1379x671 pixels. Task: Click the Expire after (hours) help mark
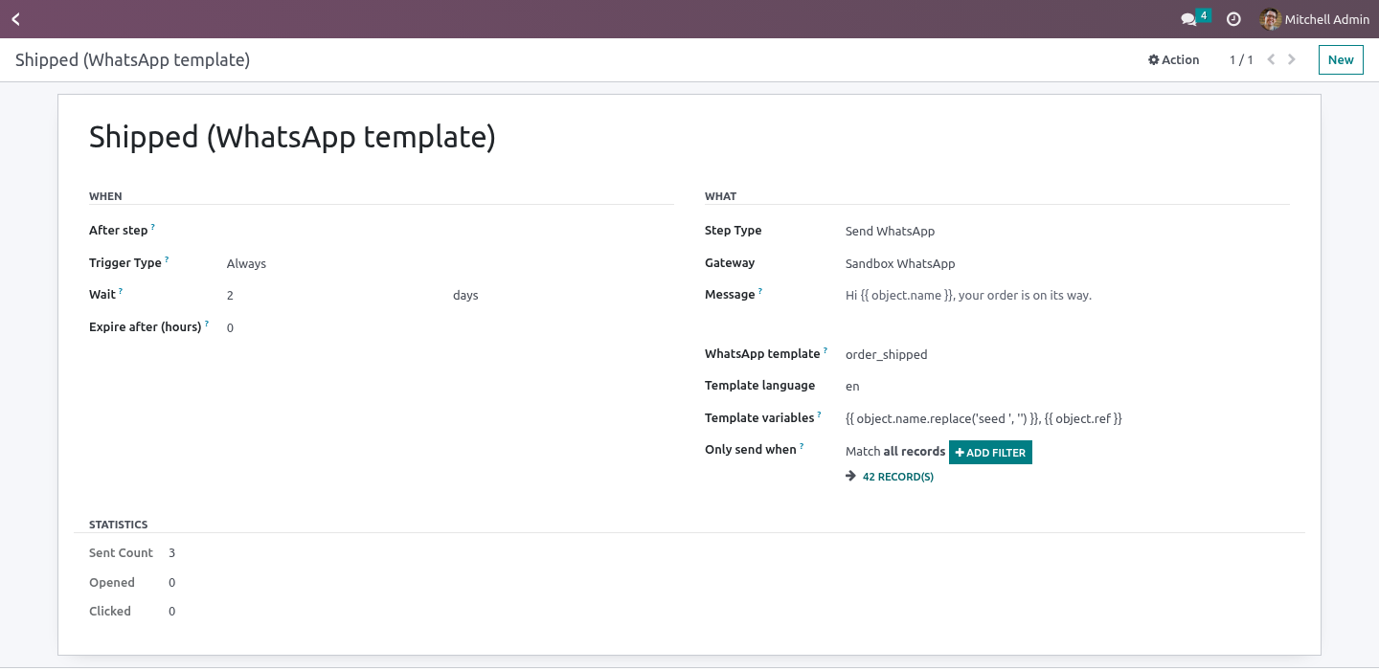point(207,324)
